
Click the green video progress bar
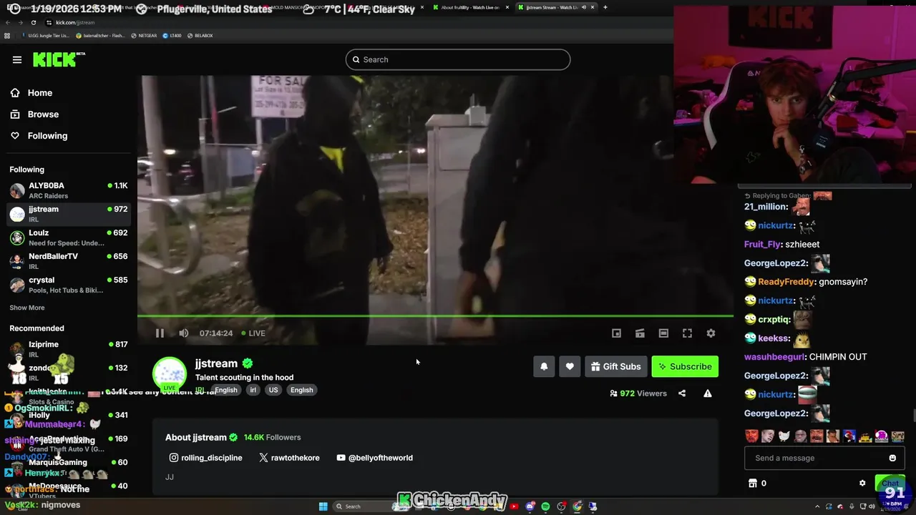[435, 315]
